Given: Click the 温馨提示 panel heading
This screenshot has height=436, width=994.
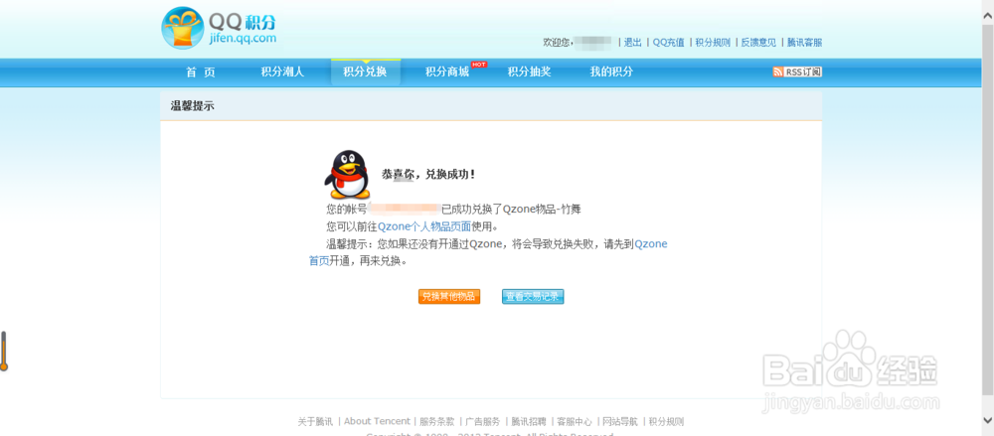Looking at the screenshot, I should tap(192, 106).
